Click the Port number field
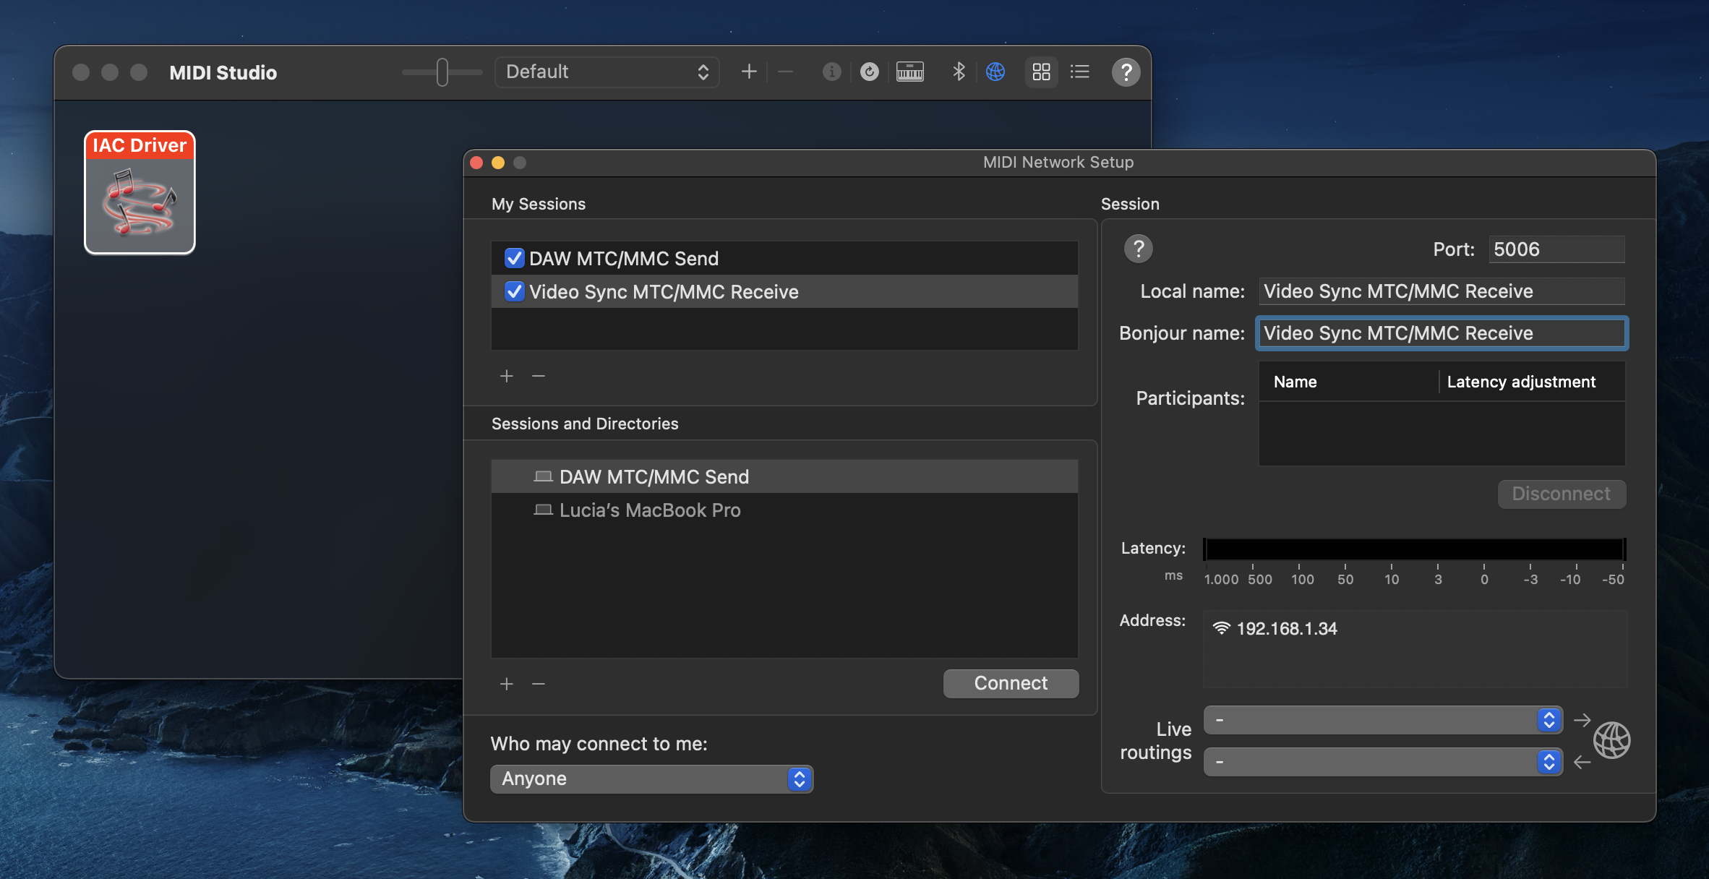 pos(1555,249)
